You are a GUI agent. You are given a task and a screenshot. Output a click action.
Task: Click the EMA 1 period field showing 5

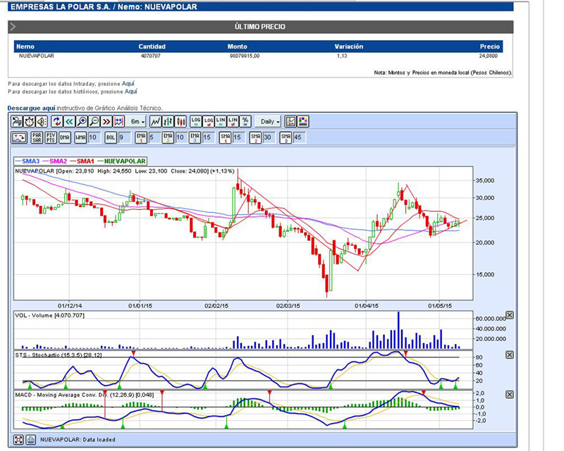click(x=154, y=137)
